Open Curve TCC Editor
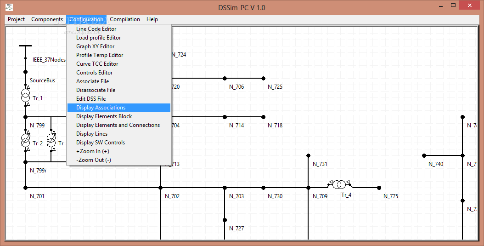The width and height of the screenshot is (484, 246). (119, 63)
